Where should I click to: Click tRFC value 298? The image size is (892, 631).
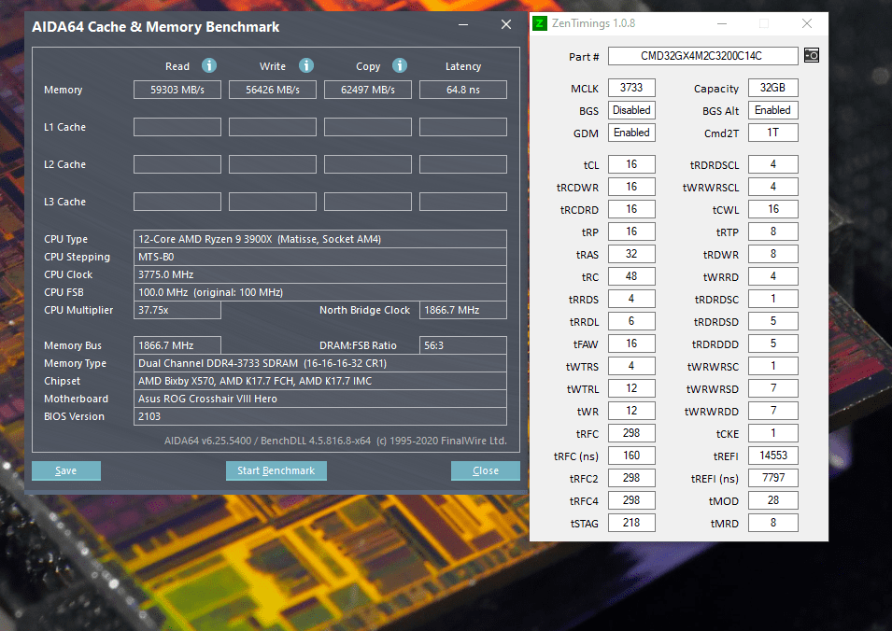pyautogui.click(x=631, y=433)
